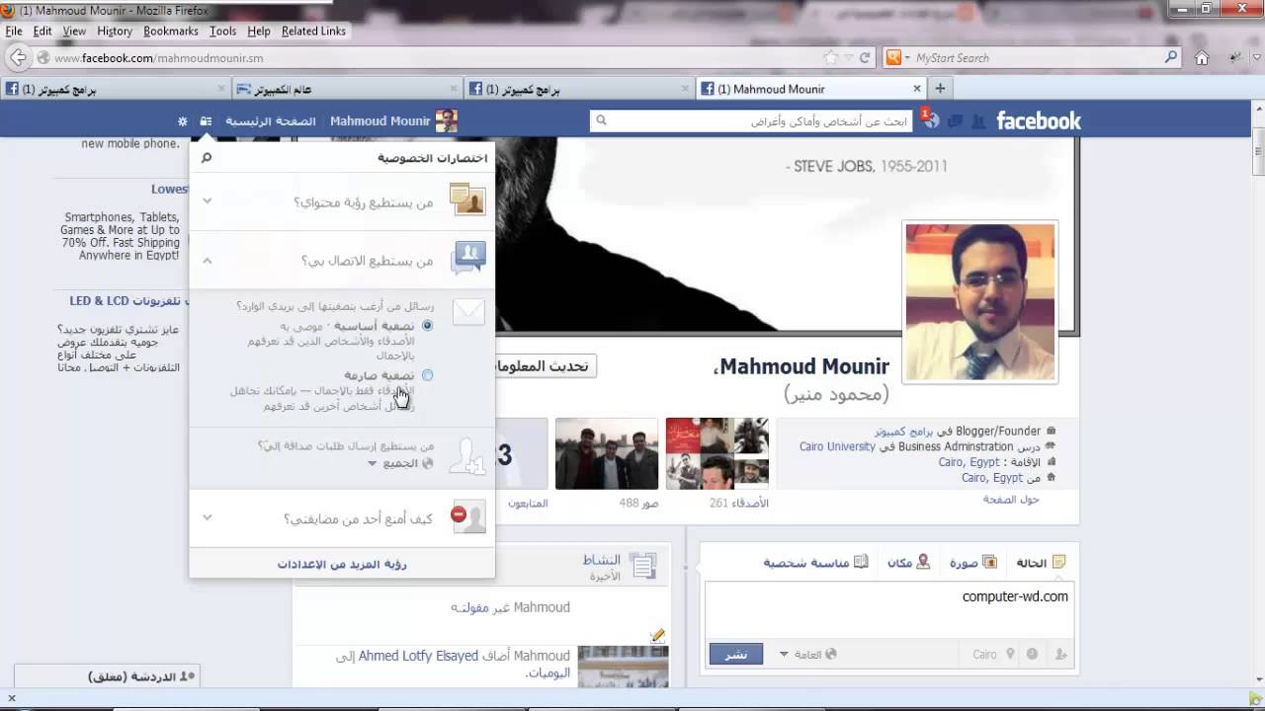Expand 'من يستطيع رؤية محتواي' section
Image resolution: width=1265 pixels, height=711 pixels.
click(207, 200)
